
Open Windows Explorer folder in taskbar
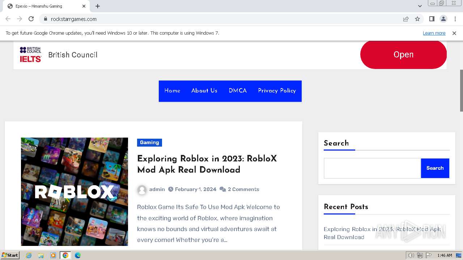pyautogui.click(x=41, y=255)
